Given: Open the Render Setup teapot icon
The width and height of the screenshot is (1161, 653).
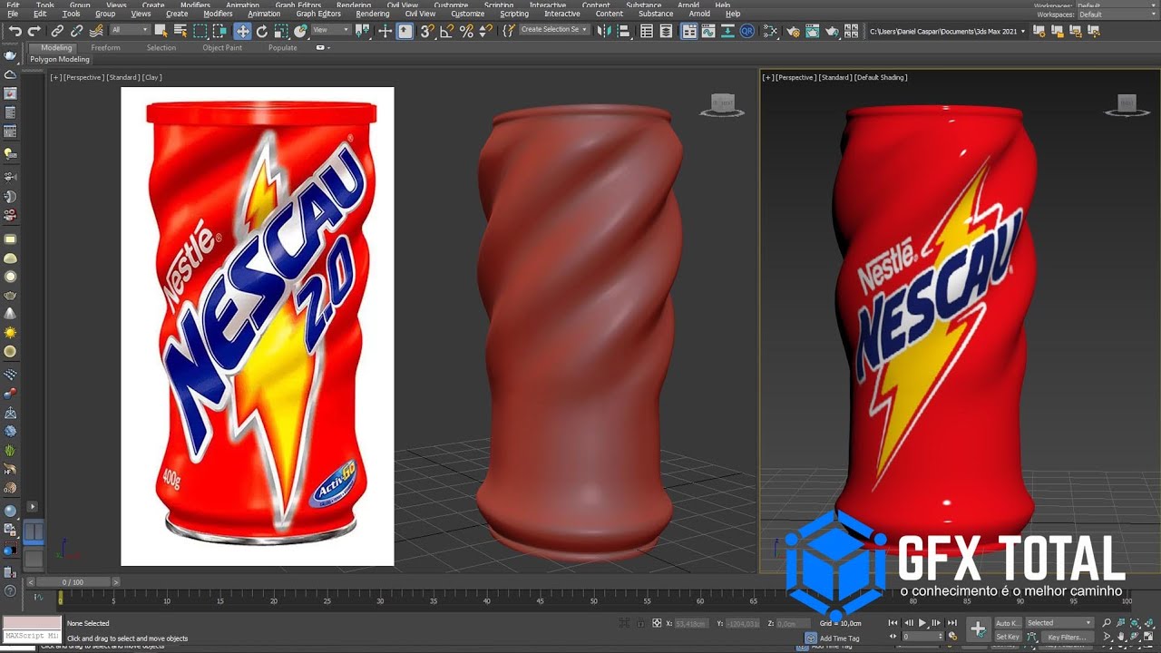Looking at the screenshot, I should [x=793, y=30].
